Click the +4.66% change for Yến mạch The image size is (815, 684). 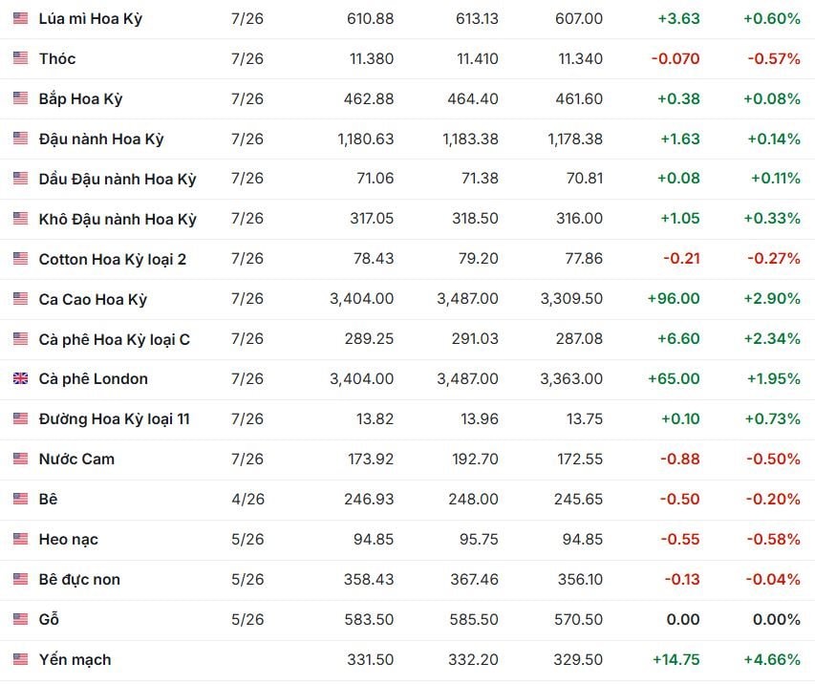tap(772, 659)
